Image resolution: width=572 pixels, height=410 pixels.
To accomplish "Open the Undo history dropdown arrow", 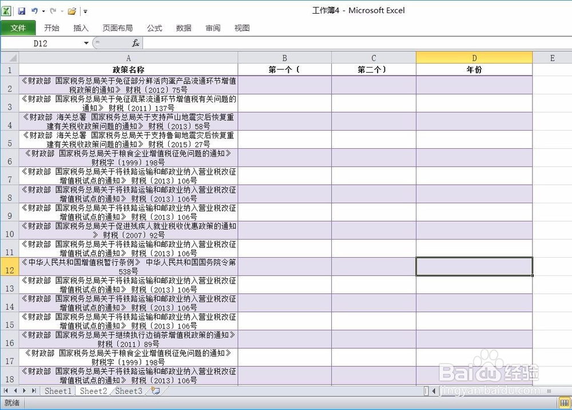I will (x=43, y=11).
